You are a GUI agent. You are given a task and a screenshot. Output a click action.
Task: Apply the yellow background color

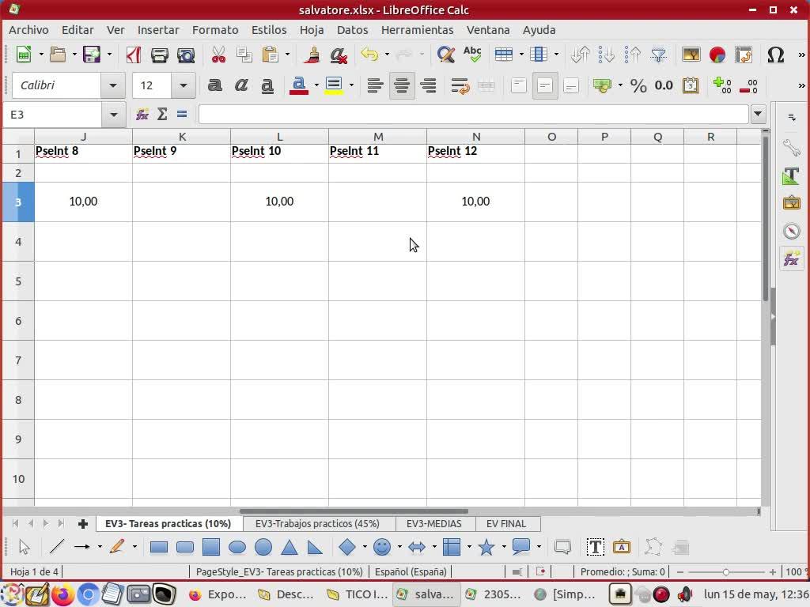click(334, 85)
